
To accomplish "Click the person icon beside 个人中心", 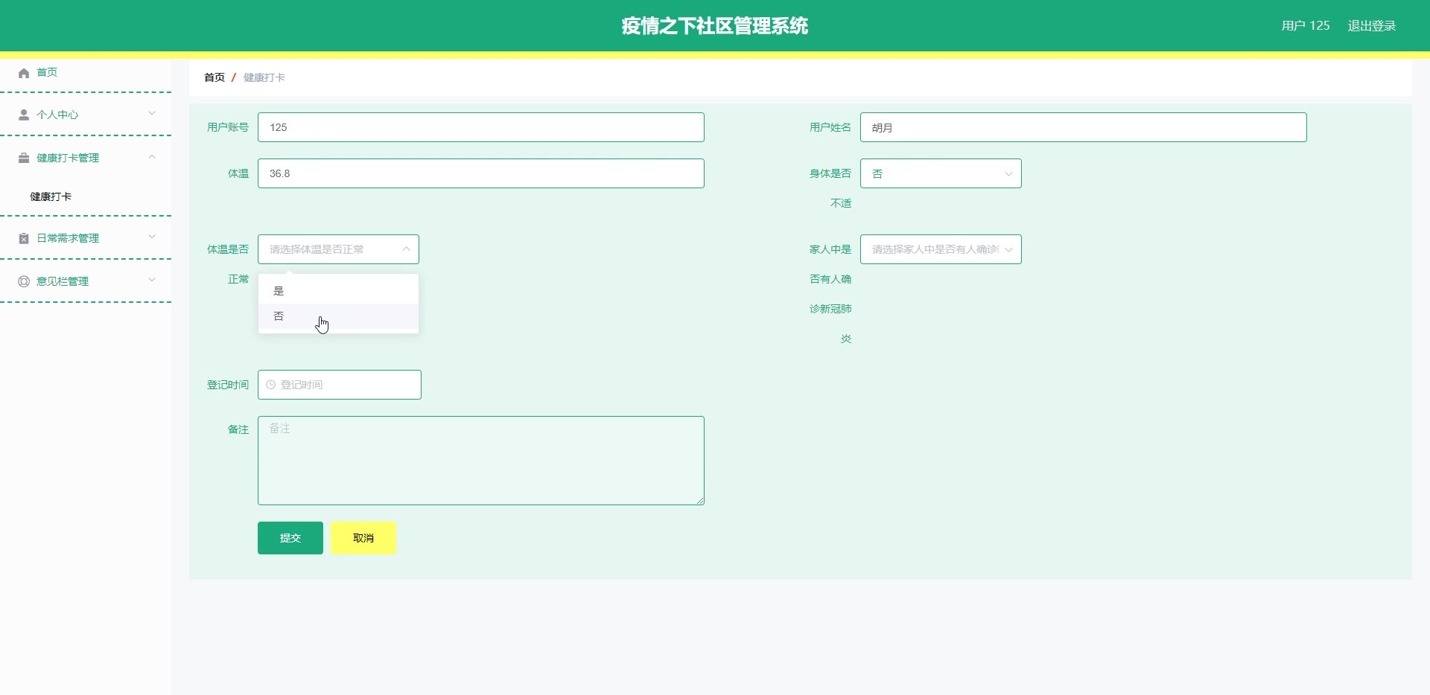I will tap(24, 115).
